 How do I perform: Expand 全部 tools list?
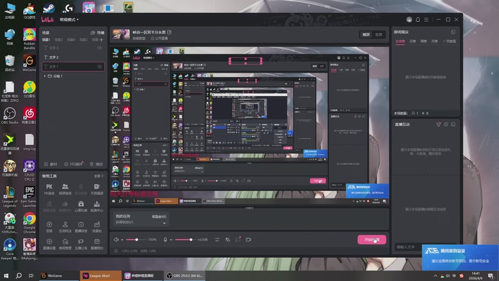[x=99, y=176]
